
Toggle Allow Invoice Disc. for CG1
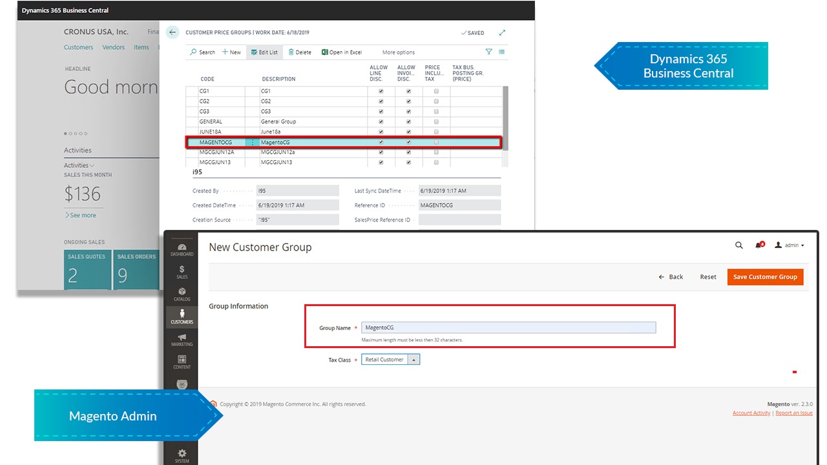[408, 91]
